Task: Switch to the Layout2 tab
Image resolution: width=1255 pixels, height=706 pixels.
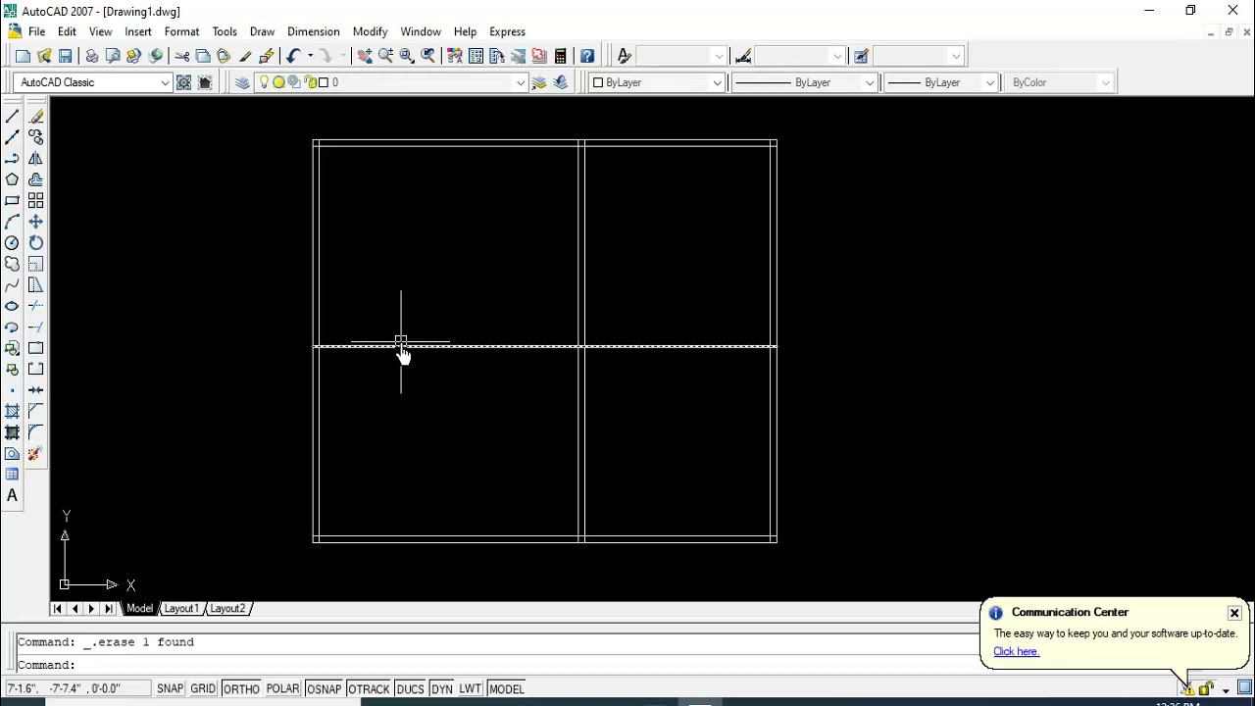Action: pos(227,609)
